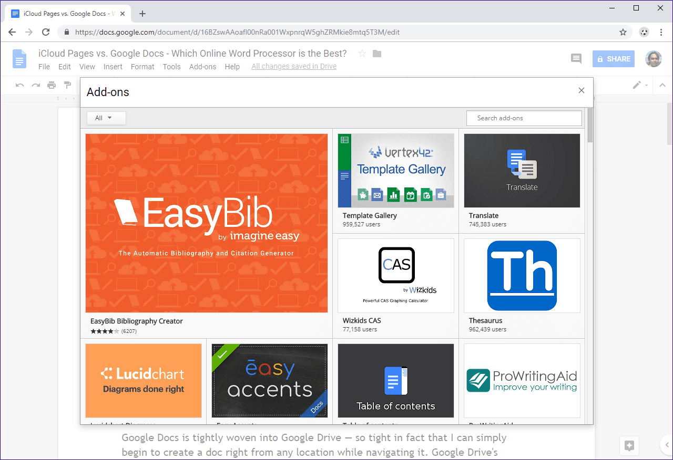
Task: Click 'All changes saved in Drive' link
Action: [x=294, y=66]
